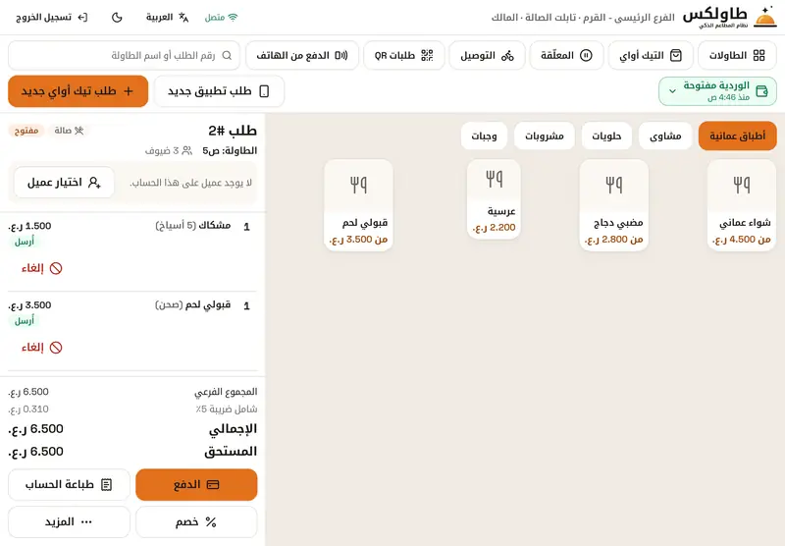Create طلب تطبيق جديد order
This screenshot has height=546, width=785.
pos(219,91)
